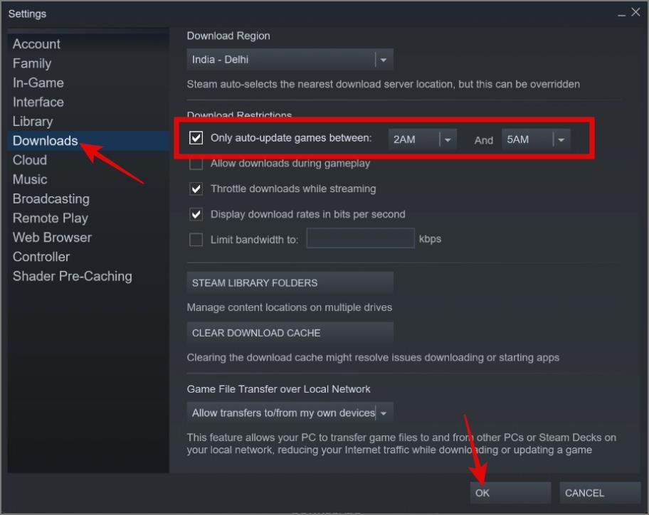Screen dimensions: 649x515
Task: Open Steam Library Folders
Action: [290, 283]
